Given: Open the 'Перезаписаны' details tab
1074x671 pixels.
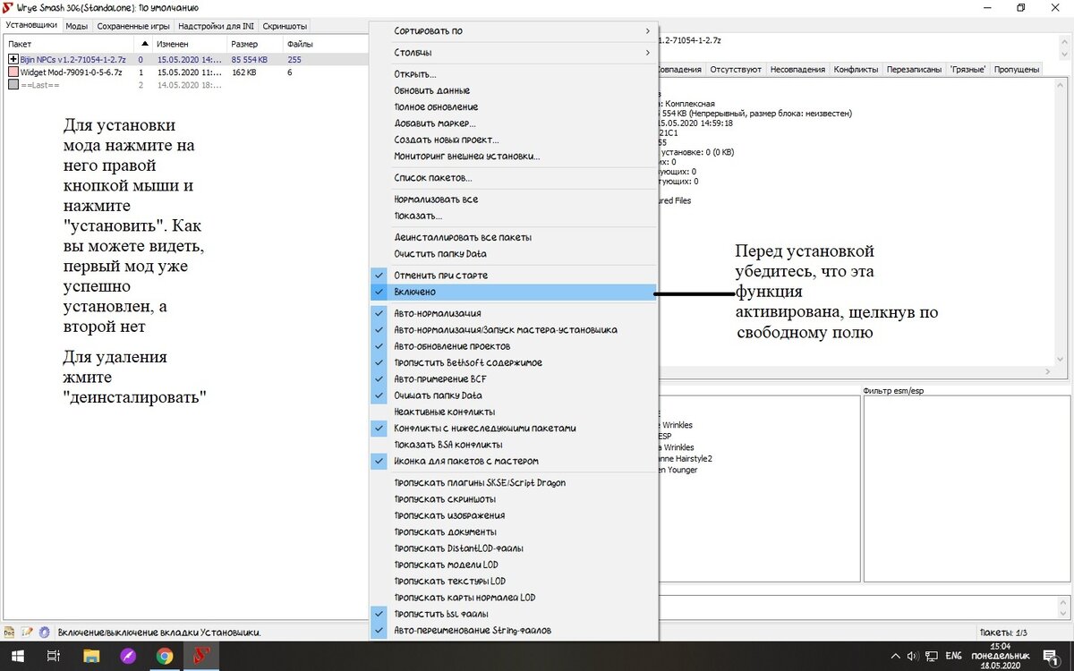Looking at the screenshot, I should pos(915,69).
